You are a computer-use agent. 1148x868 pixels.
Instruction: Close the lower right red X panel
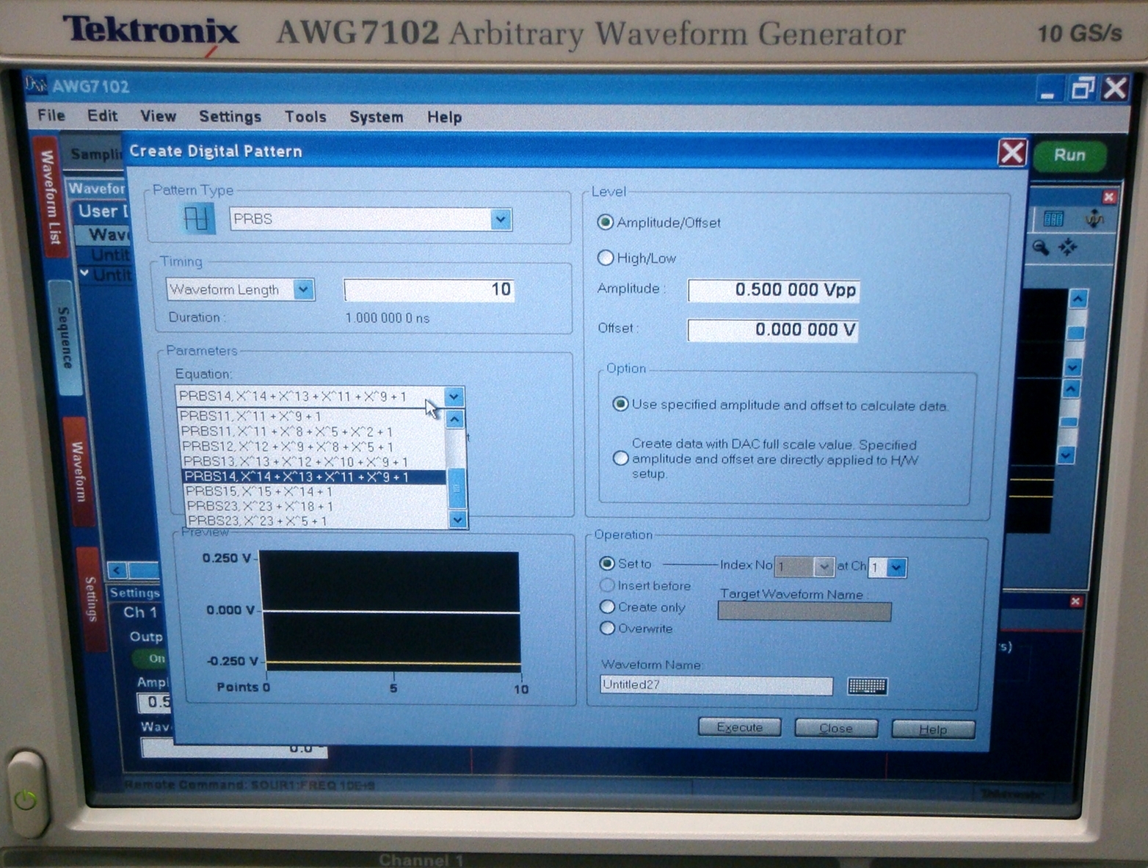pos(1075,601)
